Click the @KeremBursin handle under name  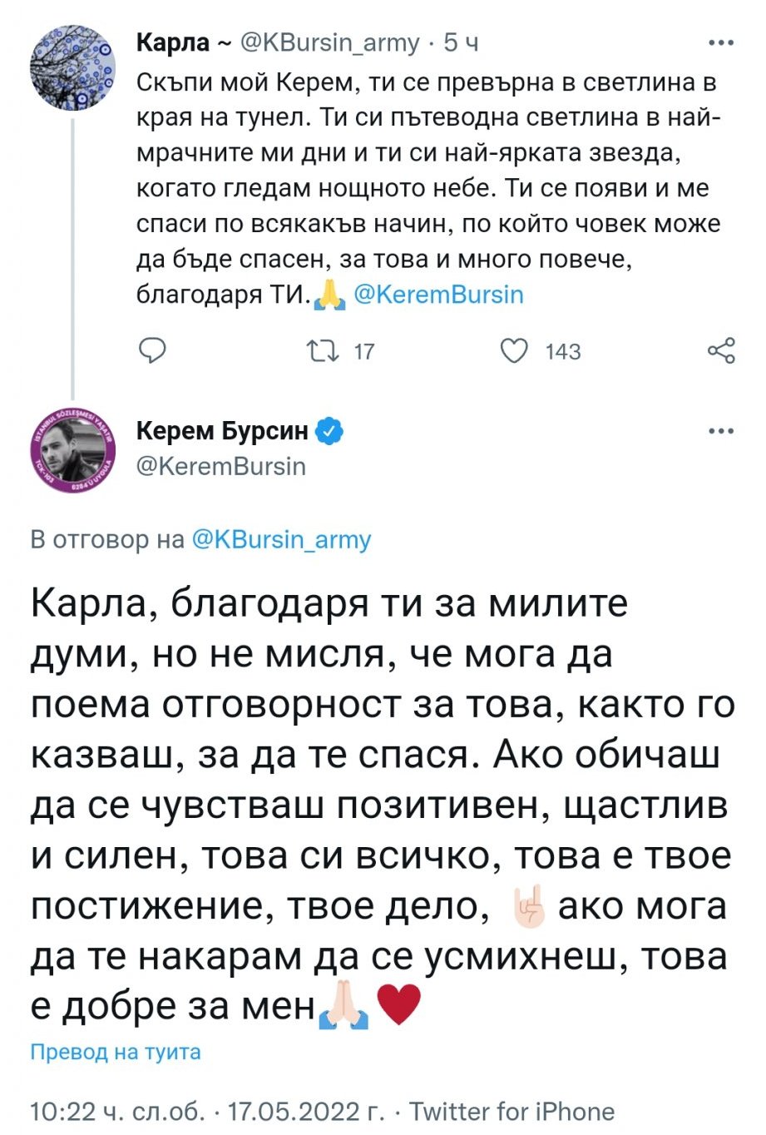tap(220, 466)
